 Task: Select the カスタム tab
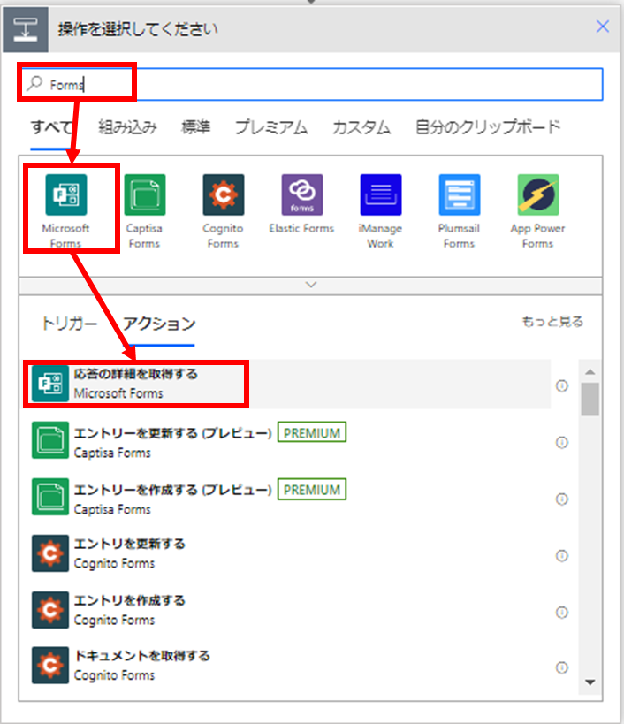tap(361, 126)
